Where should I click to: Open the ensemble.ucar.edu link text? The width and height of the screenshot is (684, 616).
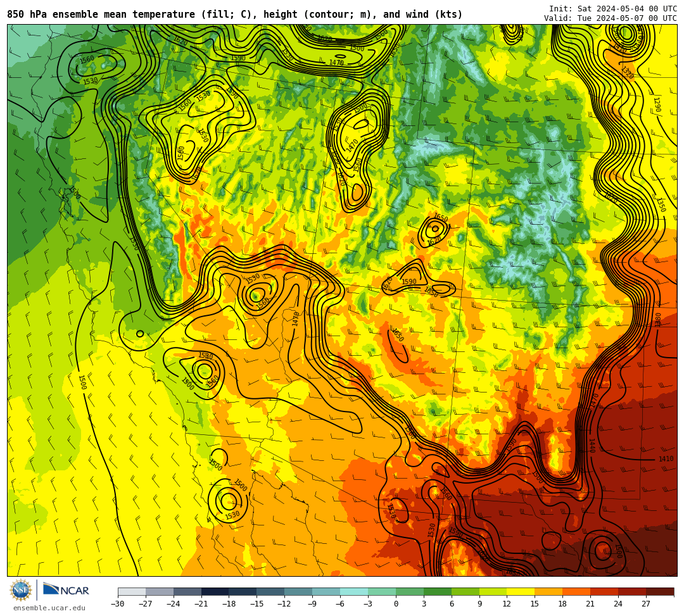(x=49, y=608)
